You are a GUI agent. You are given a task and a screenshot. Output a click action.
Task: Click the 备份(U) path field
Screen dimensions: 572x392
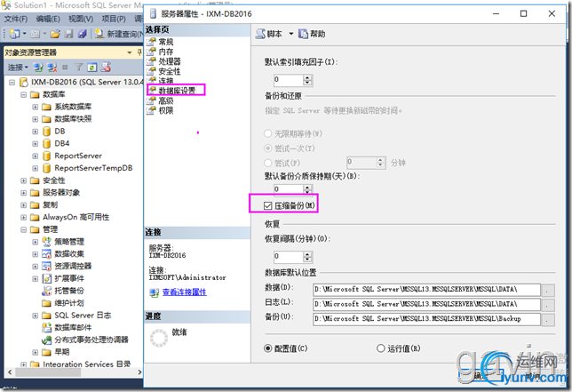tap(426, 319)
